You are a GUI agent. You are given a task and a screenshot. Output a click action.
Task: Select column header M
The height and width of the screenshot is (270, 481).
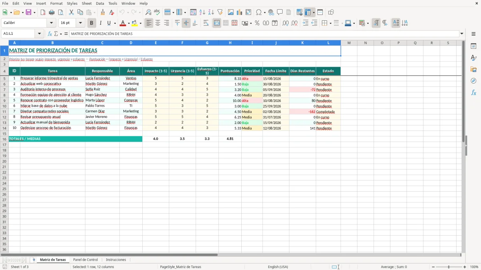click(349, 42)
